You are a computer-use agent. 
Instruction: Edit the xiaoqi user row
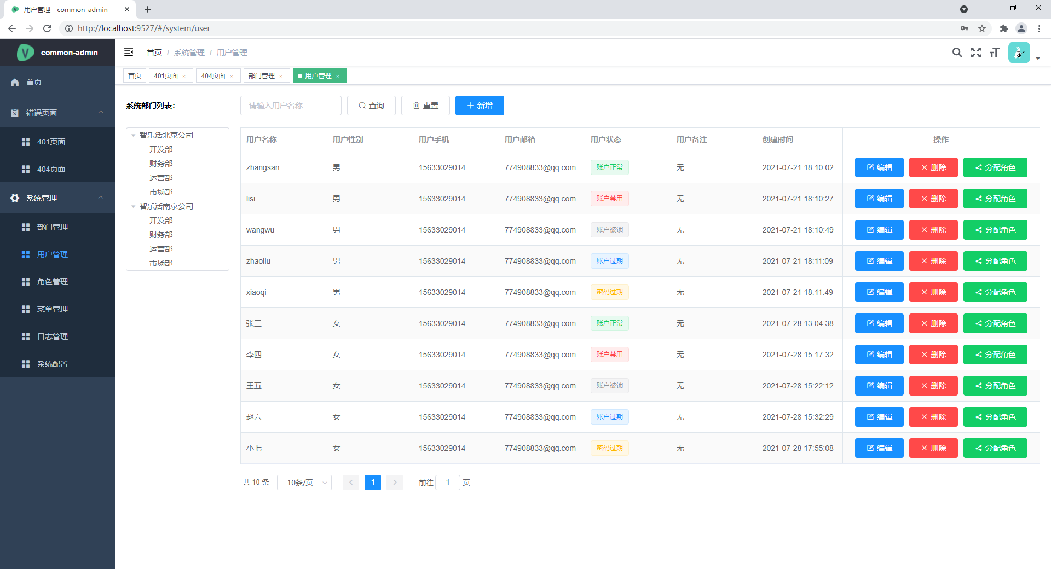point(879,292)
